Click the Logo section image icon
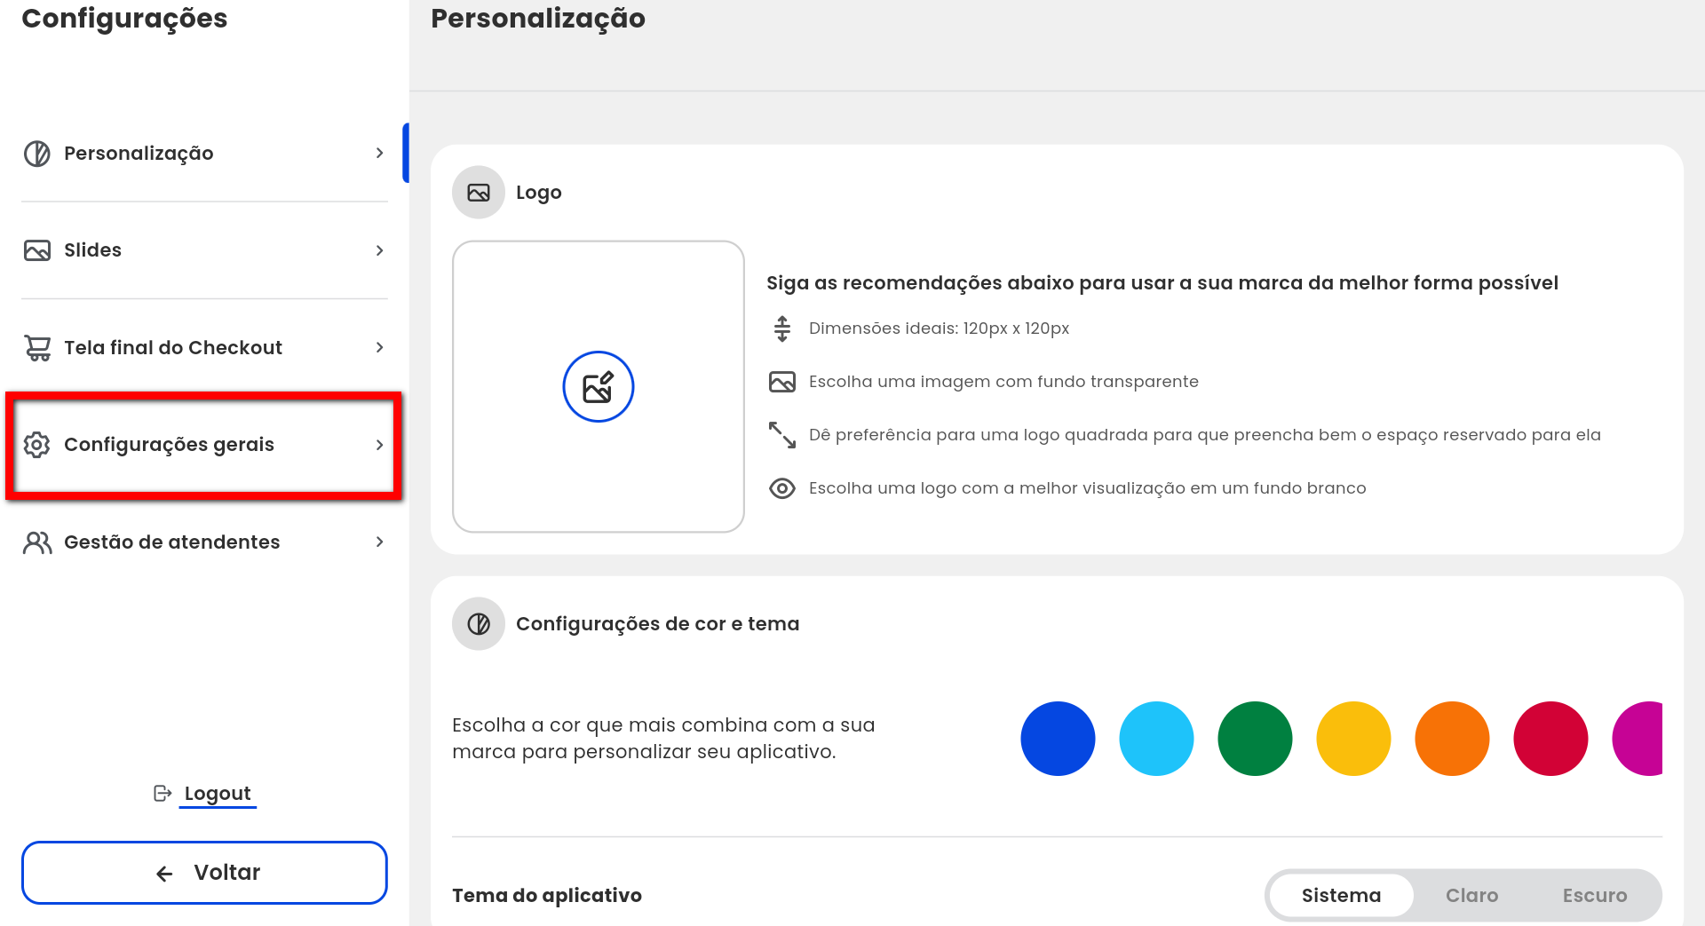The height and width of the screenshot is (926, 1705). (x=479, y=193)
